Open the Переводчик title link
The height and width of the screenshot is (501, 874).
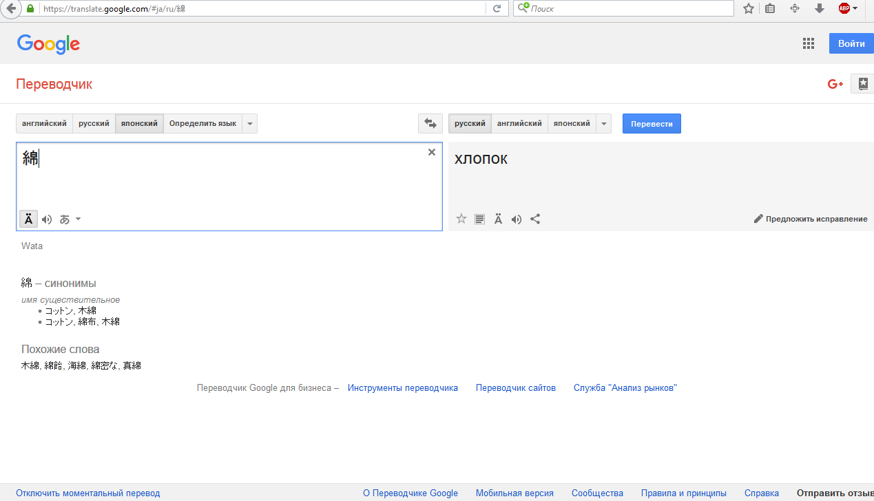54,85
